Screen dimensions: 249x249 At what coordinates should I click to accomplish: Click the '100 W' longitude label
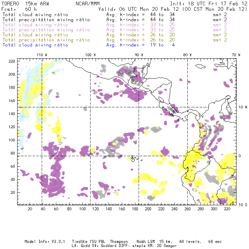[91, 55]
